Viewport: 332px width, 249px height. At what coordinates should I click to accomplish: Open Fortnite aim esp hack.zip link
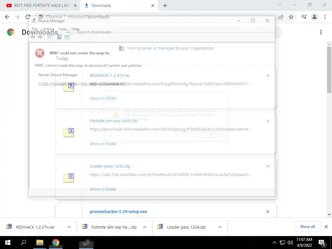point(113,121)
